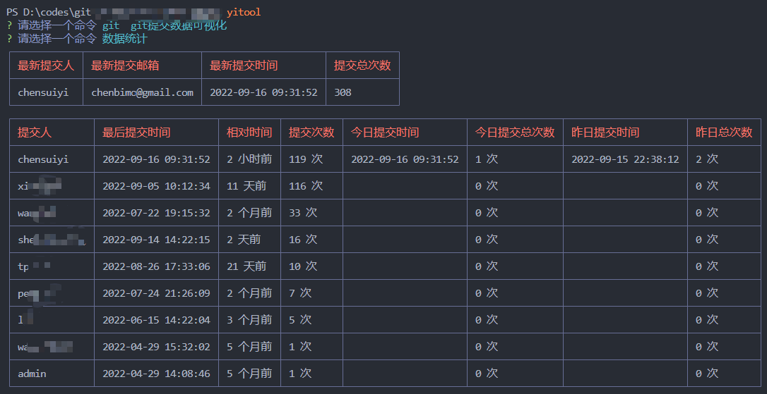Image resolution: width=767 pixels, height=394 pixels.
Task: Click the 最新提交人 header in summary table
Action: pos(46,66)
